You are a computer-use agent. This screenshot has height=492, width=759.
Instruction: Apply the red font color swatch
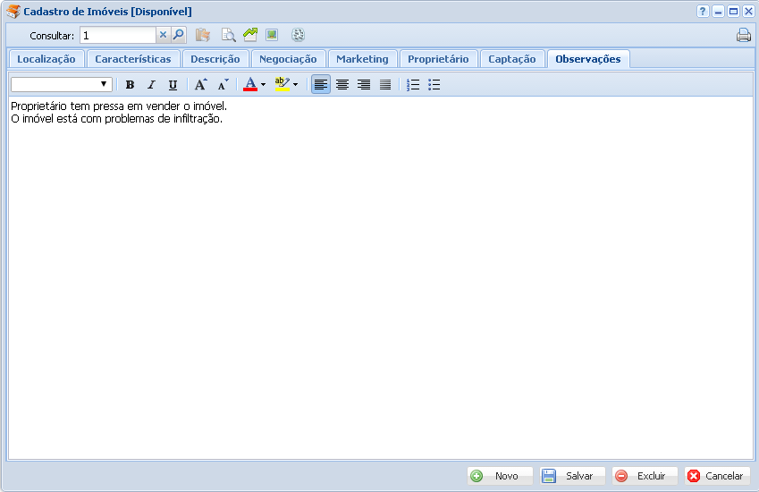point(250,85)
